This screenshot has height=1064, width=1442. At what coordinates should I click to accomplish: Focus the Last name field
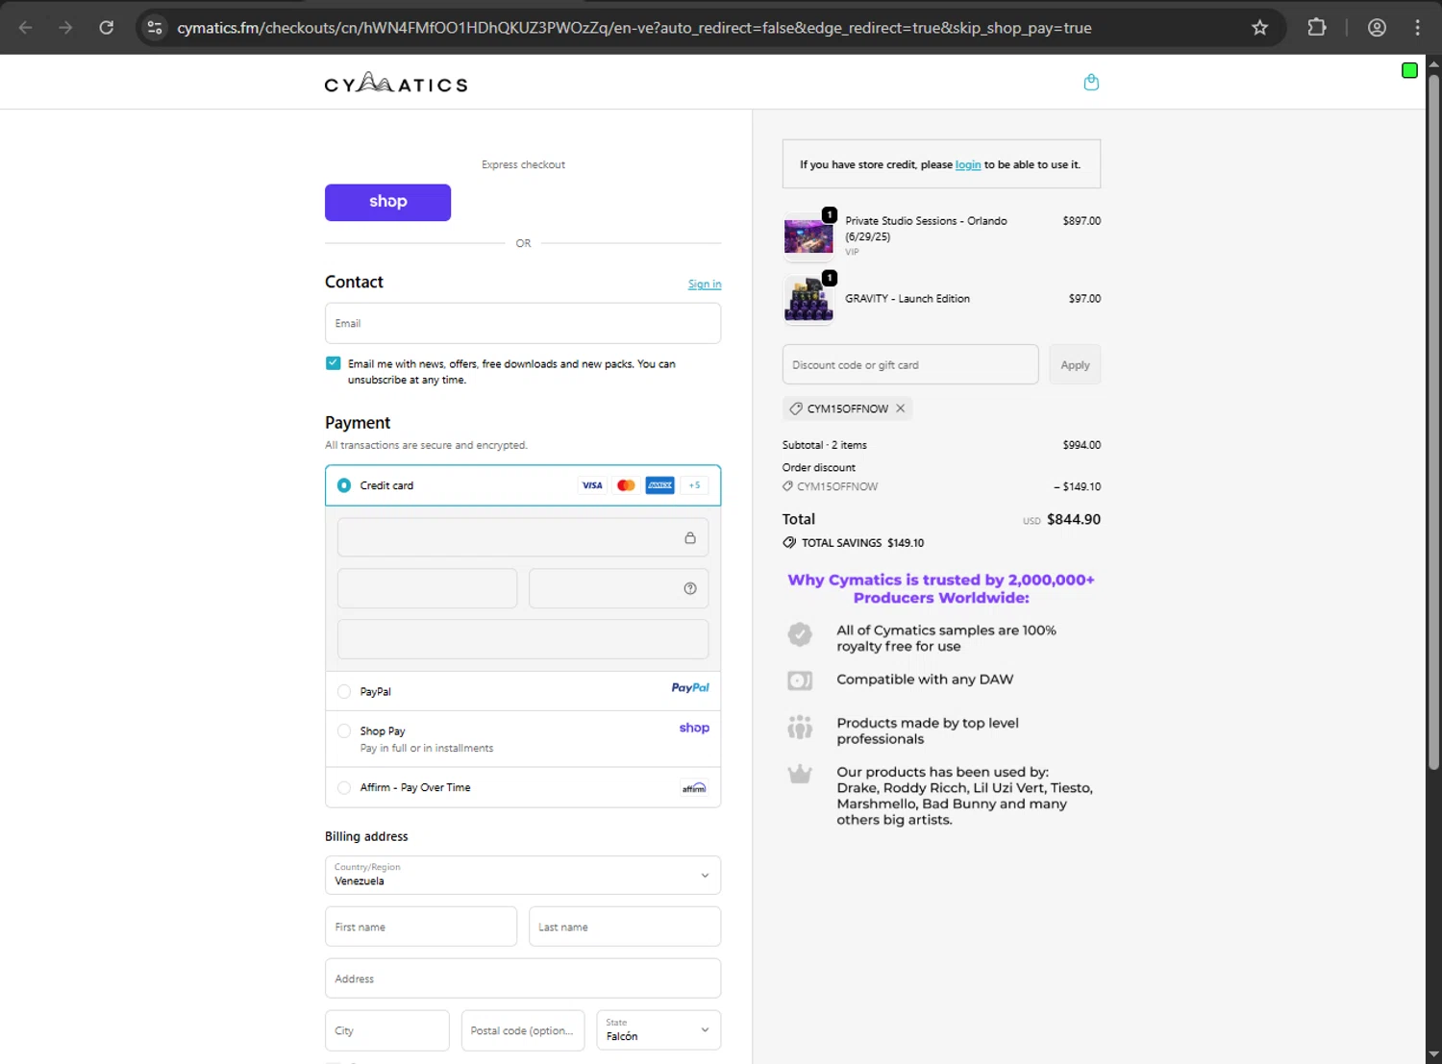click(x=625, y=927)
